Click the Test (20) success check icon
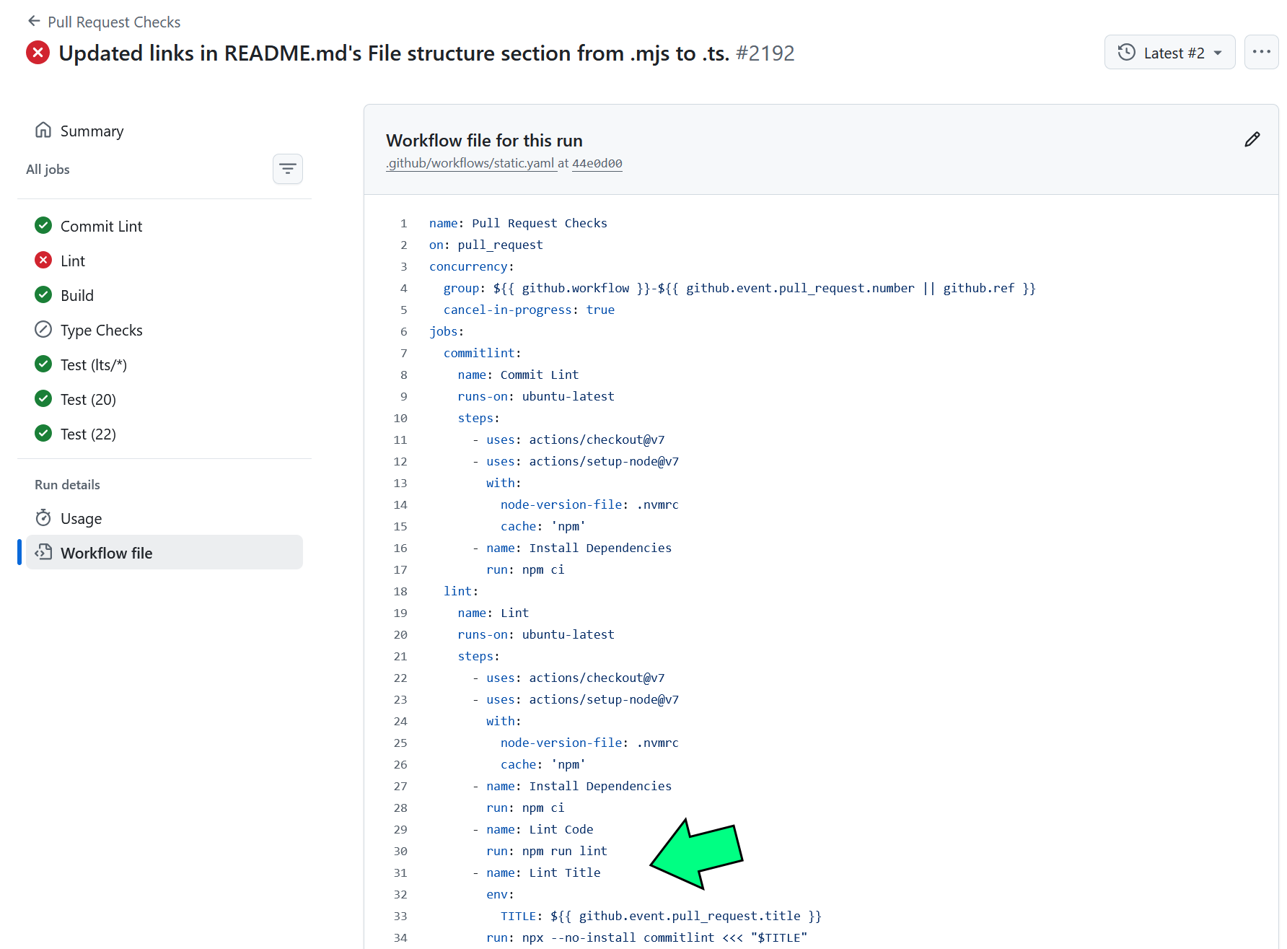This screenshot has height=949, width=1287. coord(43,398)
